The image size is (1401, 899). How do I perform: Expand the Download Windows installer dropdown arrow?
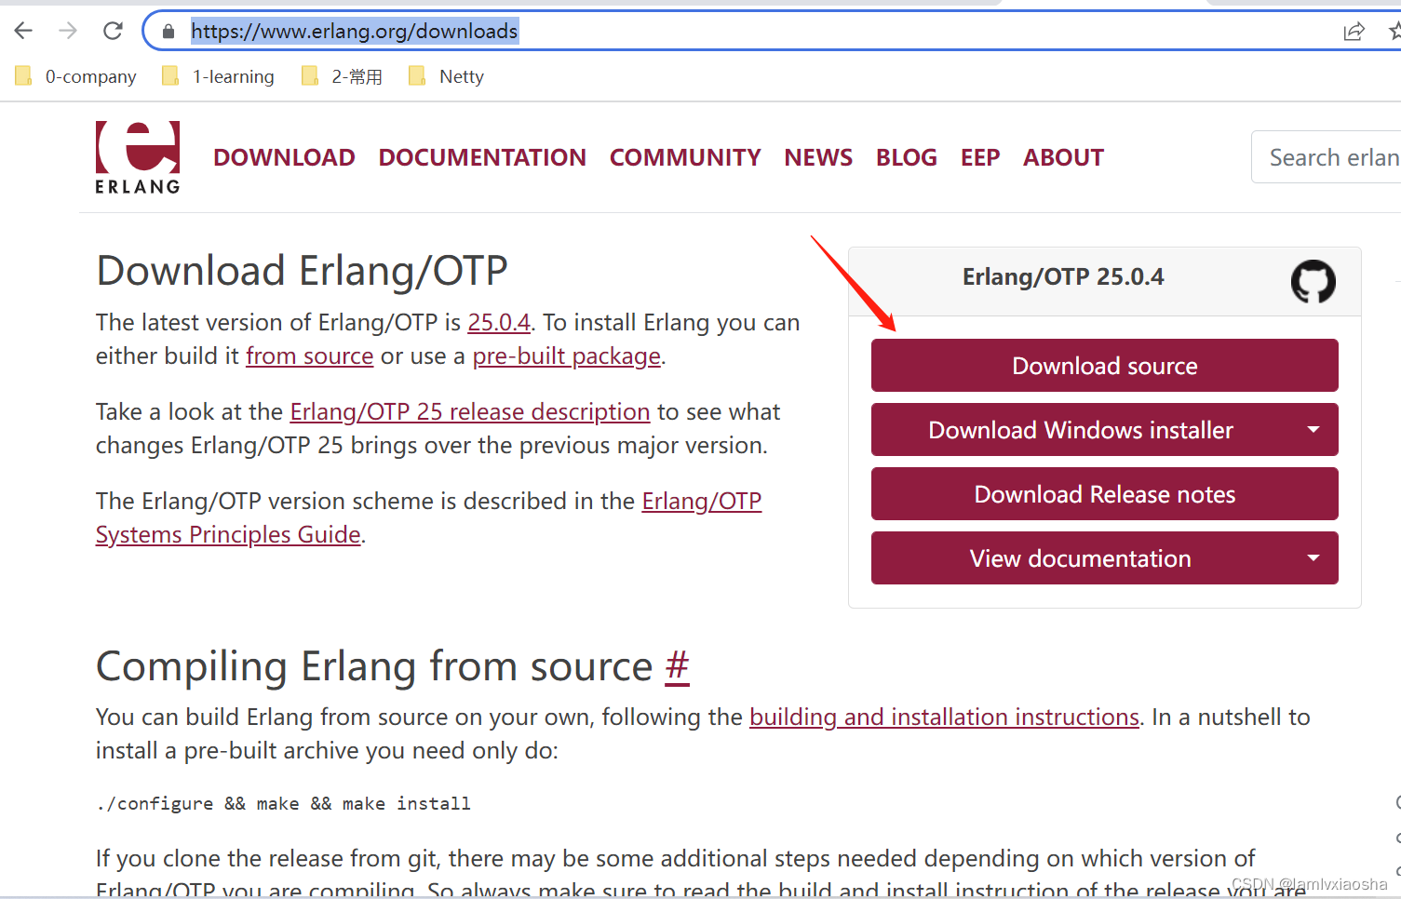[x=1313, y=430]
